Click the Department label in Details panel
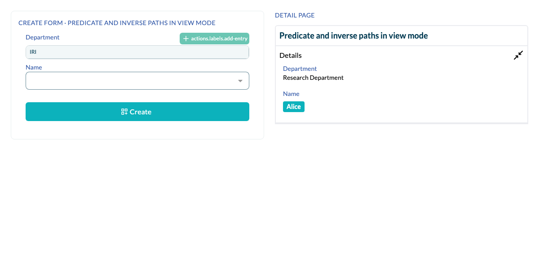The height and width of the screenshot is (278, 557). click(300, 69)
